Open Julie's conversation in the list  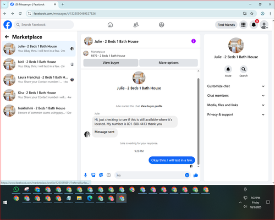(x=38, y=48)
